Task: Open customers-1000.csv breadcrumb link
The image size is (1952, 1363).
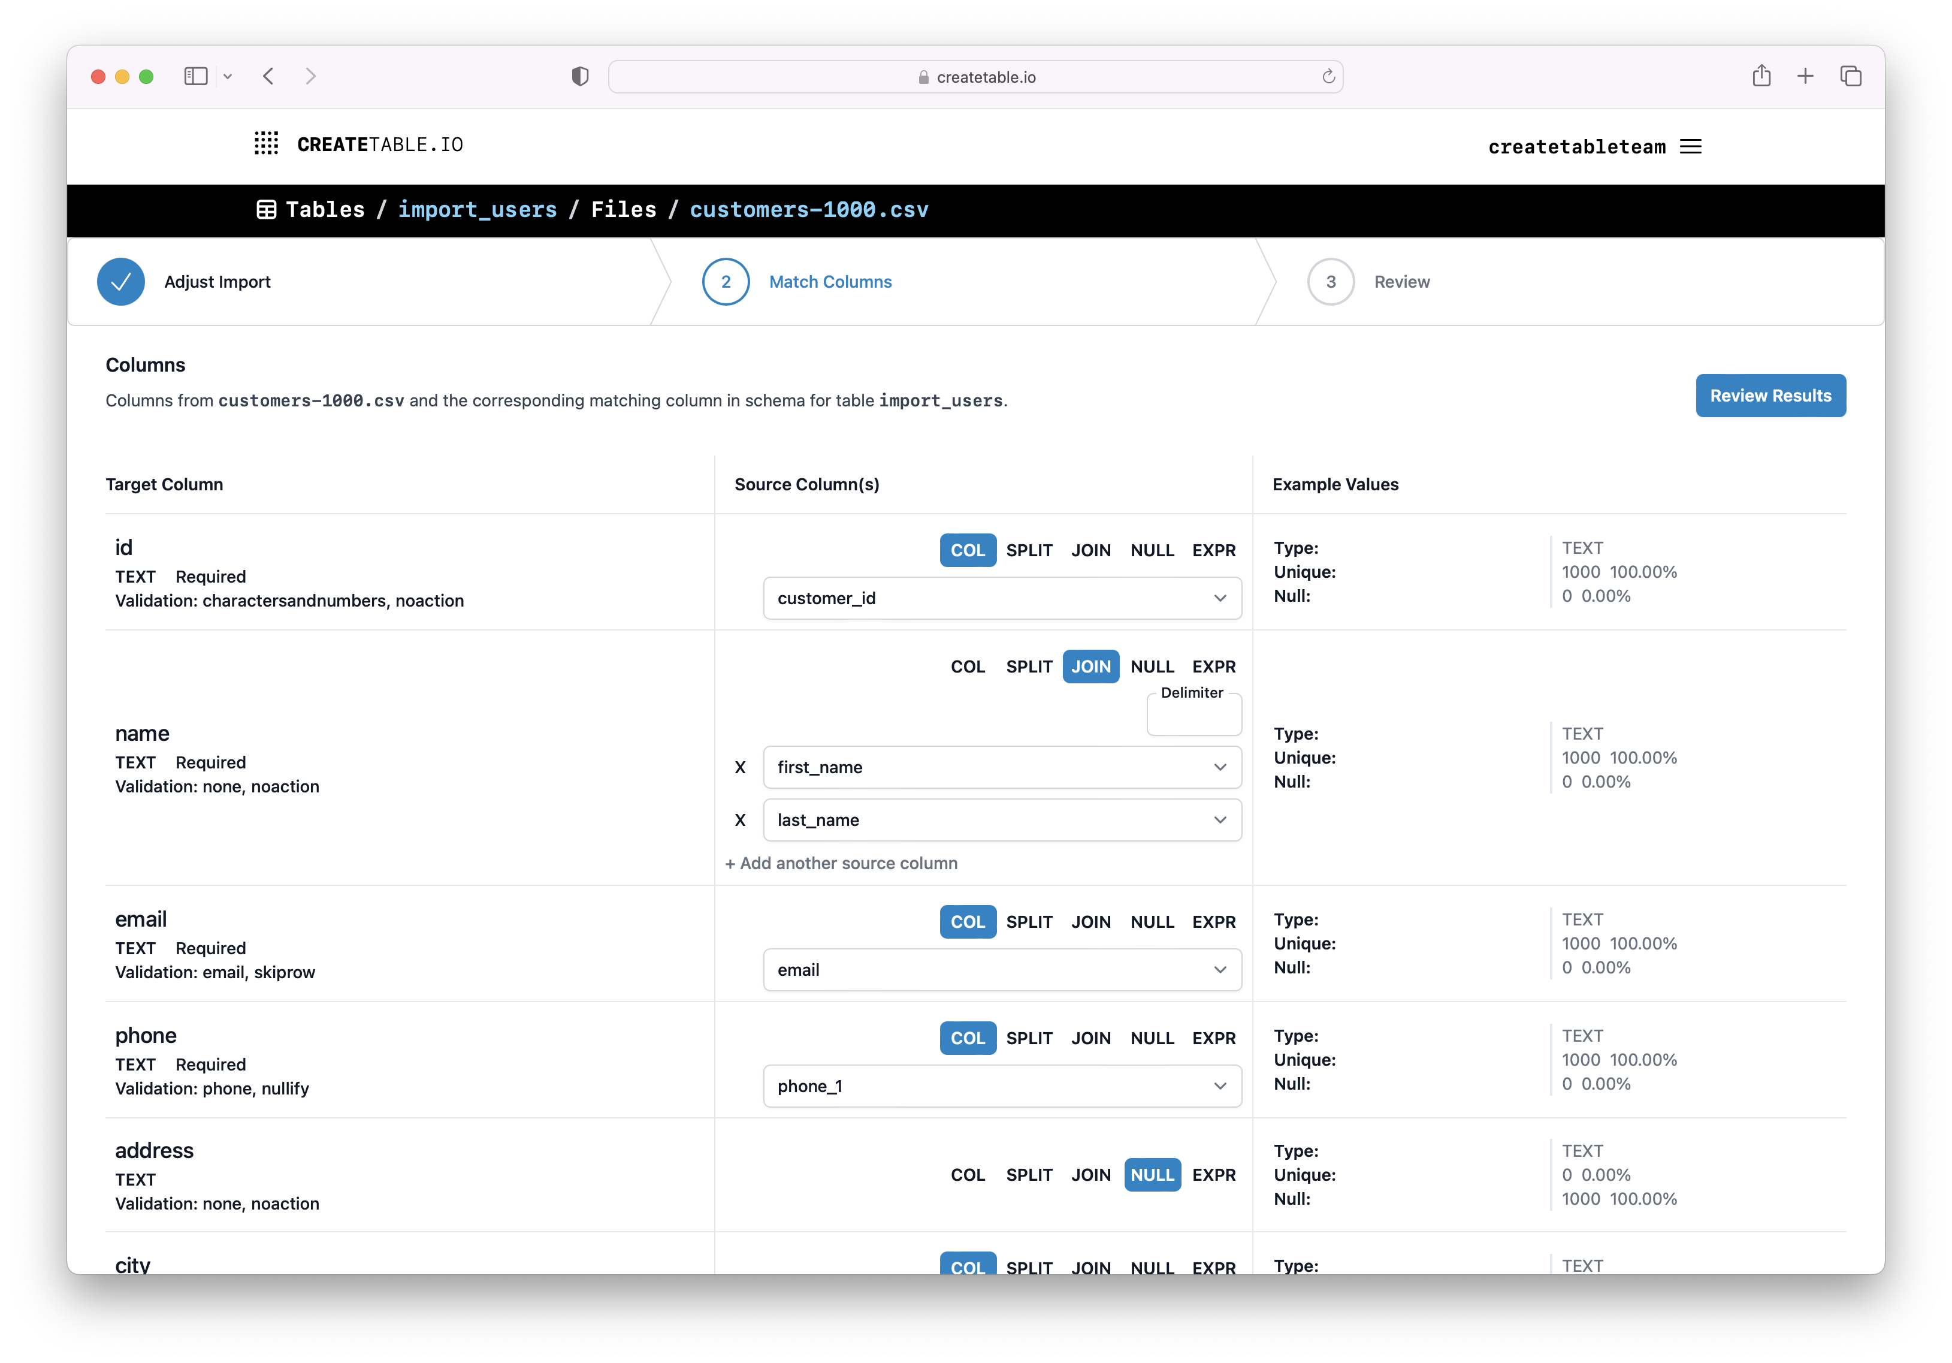Action: pyautogui.click(x=808, y=210)
